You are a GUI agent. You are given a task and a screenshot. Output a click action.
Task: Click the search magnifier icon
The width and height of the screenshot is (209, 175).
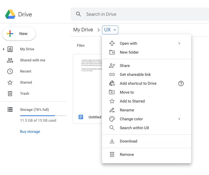point(79,14)
